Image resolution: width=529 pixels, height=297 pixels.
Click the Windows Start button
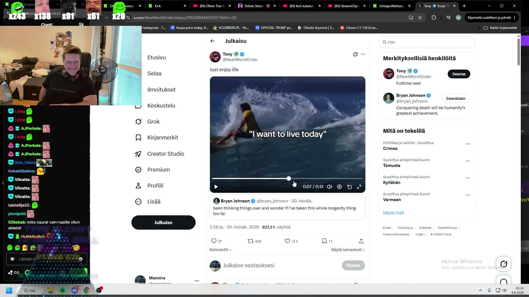pos(9,290)
